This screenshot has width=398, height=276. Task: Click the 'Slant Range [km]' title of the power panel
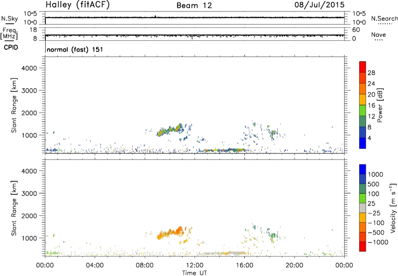click(x=14, y=105)
